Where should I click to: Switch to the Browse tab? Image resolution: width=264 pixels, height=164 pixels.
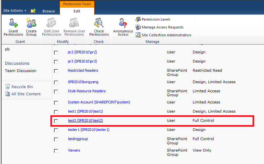49,11
